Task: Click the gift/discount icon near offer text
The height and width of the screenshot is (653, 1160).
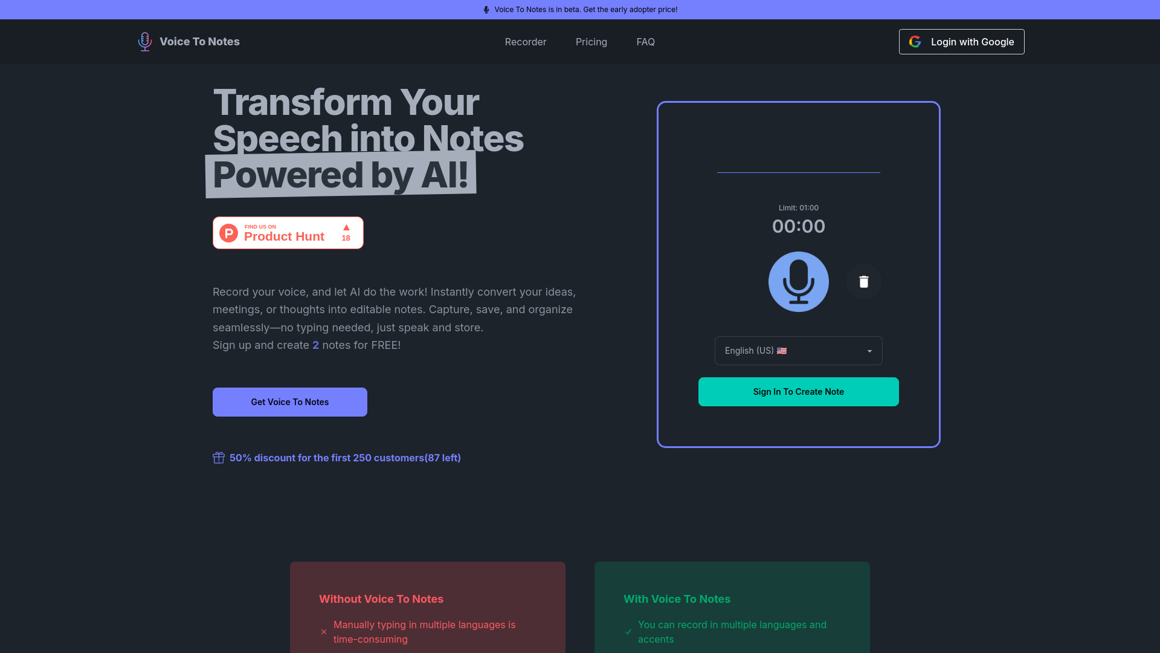Action: 219,458
